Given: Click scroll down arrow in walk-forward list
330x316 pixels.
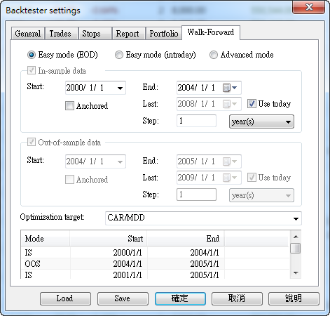Looking at the screenshot, I should point(296,273).
